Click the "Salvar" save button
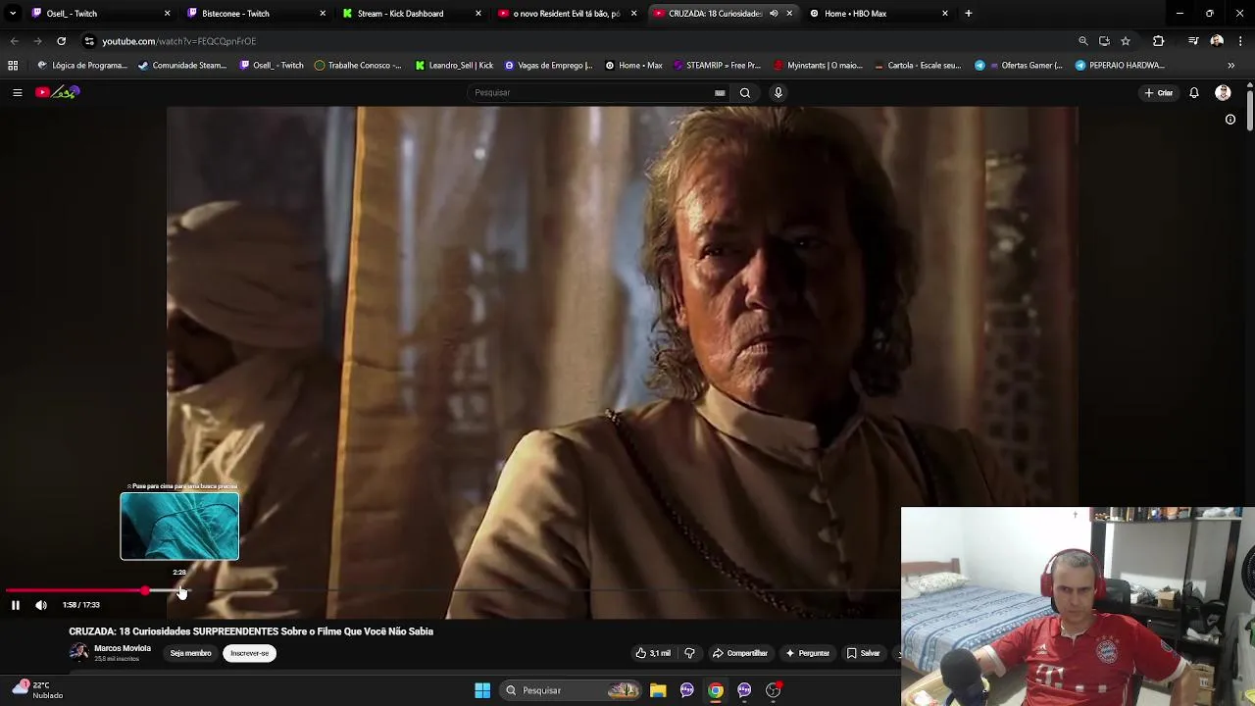The image size is (1255, 706). pos(864,653)
